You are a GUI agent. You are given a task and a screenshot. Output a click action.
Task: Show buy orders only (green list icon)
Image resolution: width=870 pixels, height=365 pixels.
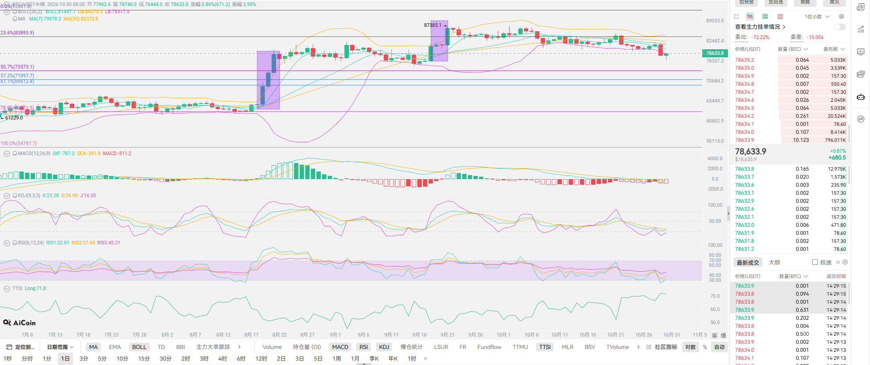(765, 16)
